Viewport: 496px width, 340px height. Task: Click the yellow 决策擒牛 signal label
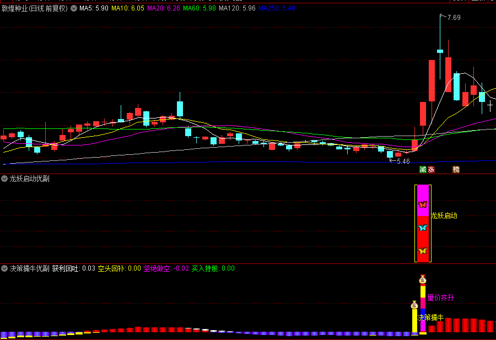click(431, 317)
